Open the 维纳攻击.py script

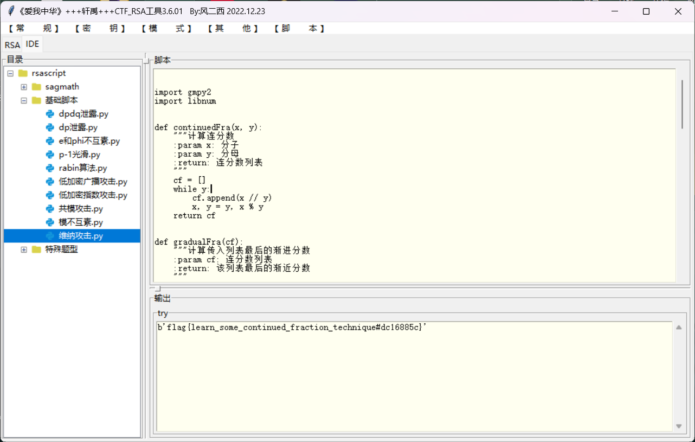(81, 236)
